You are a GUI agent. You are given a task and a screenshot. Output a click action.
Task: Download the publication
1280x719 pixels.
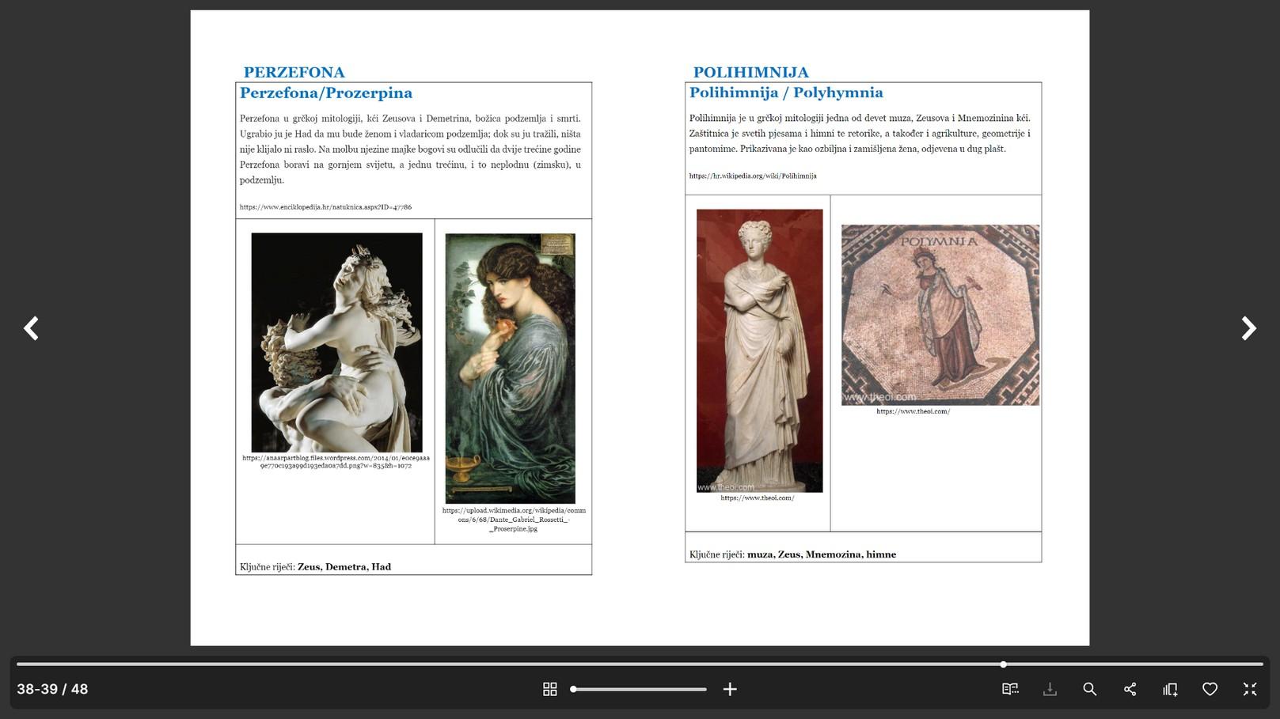tap(1050, 689)
